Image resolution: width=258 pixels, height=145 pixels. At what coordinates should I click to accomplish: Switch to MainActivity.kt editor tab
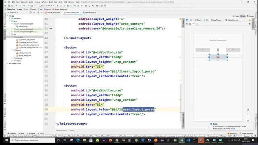[x=90, y=12]
